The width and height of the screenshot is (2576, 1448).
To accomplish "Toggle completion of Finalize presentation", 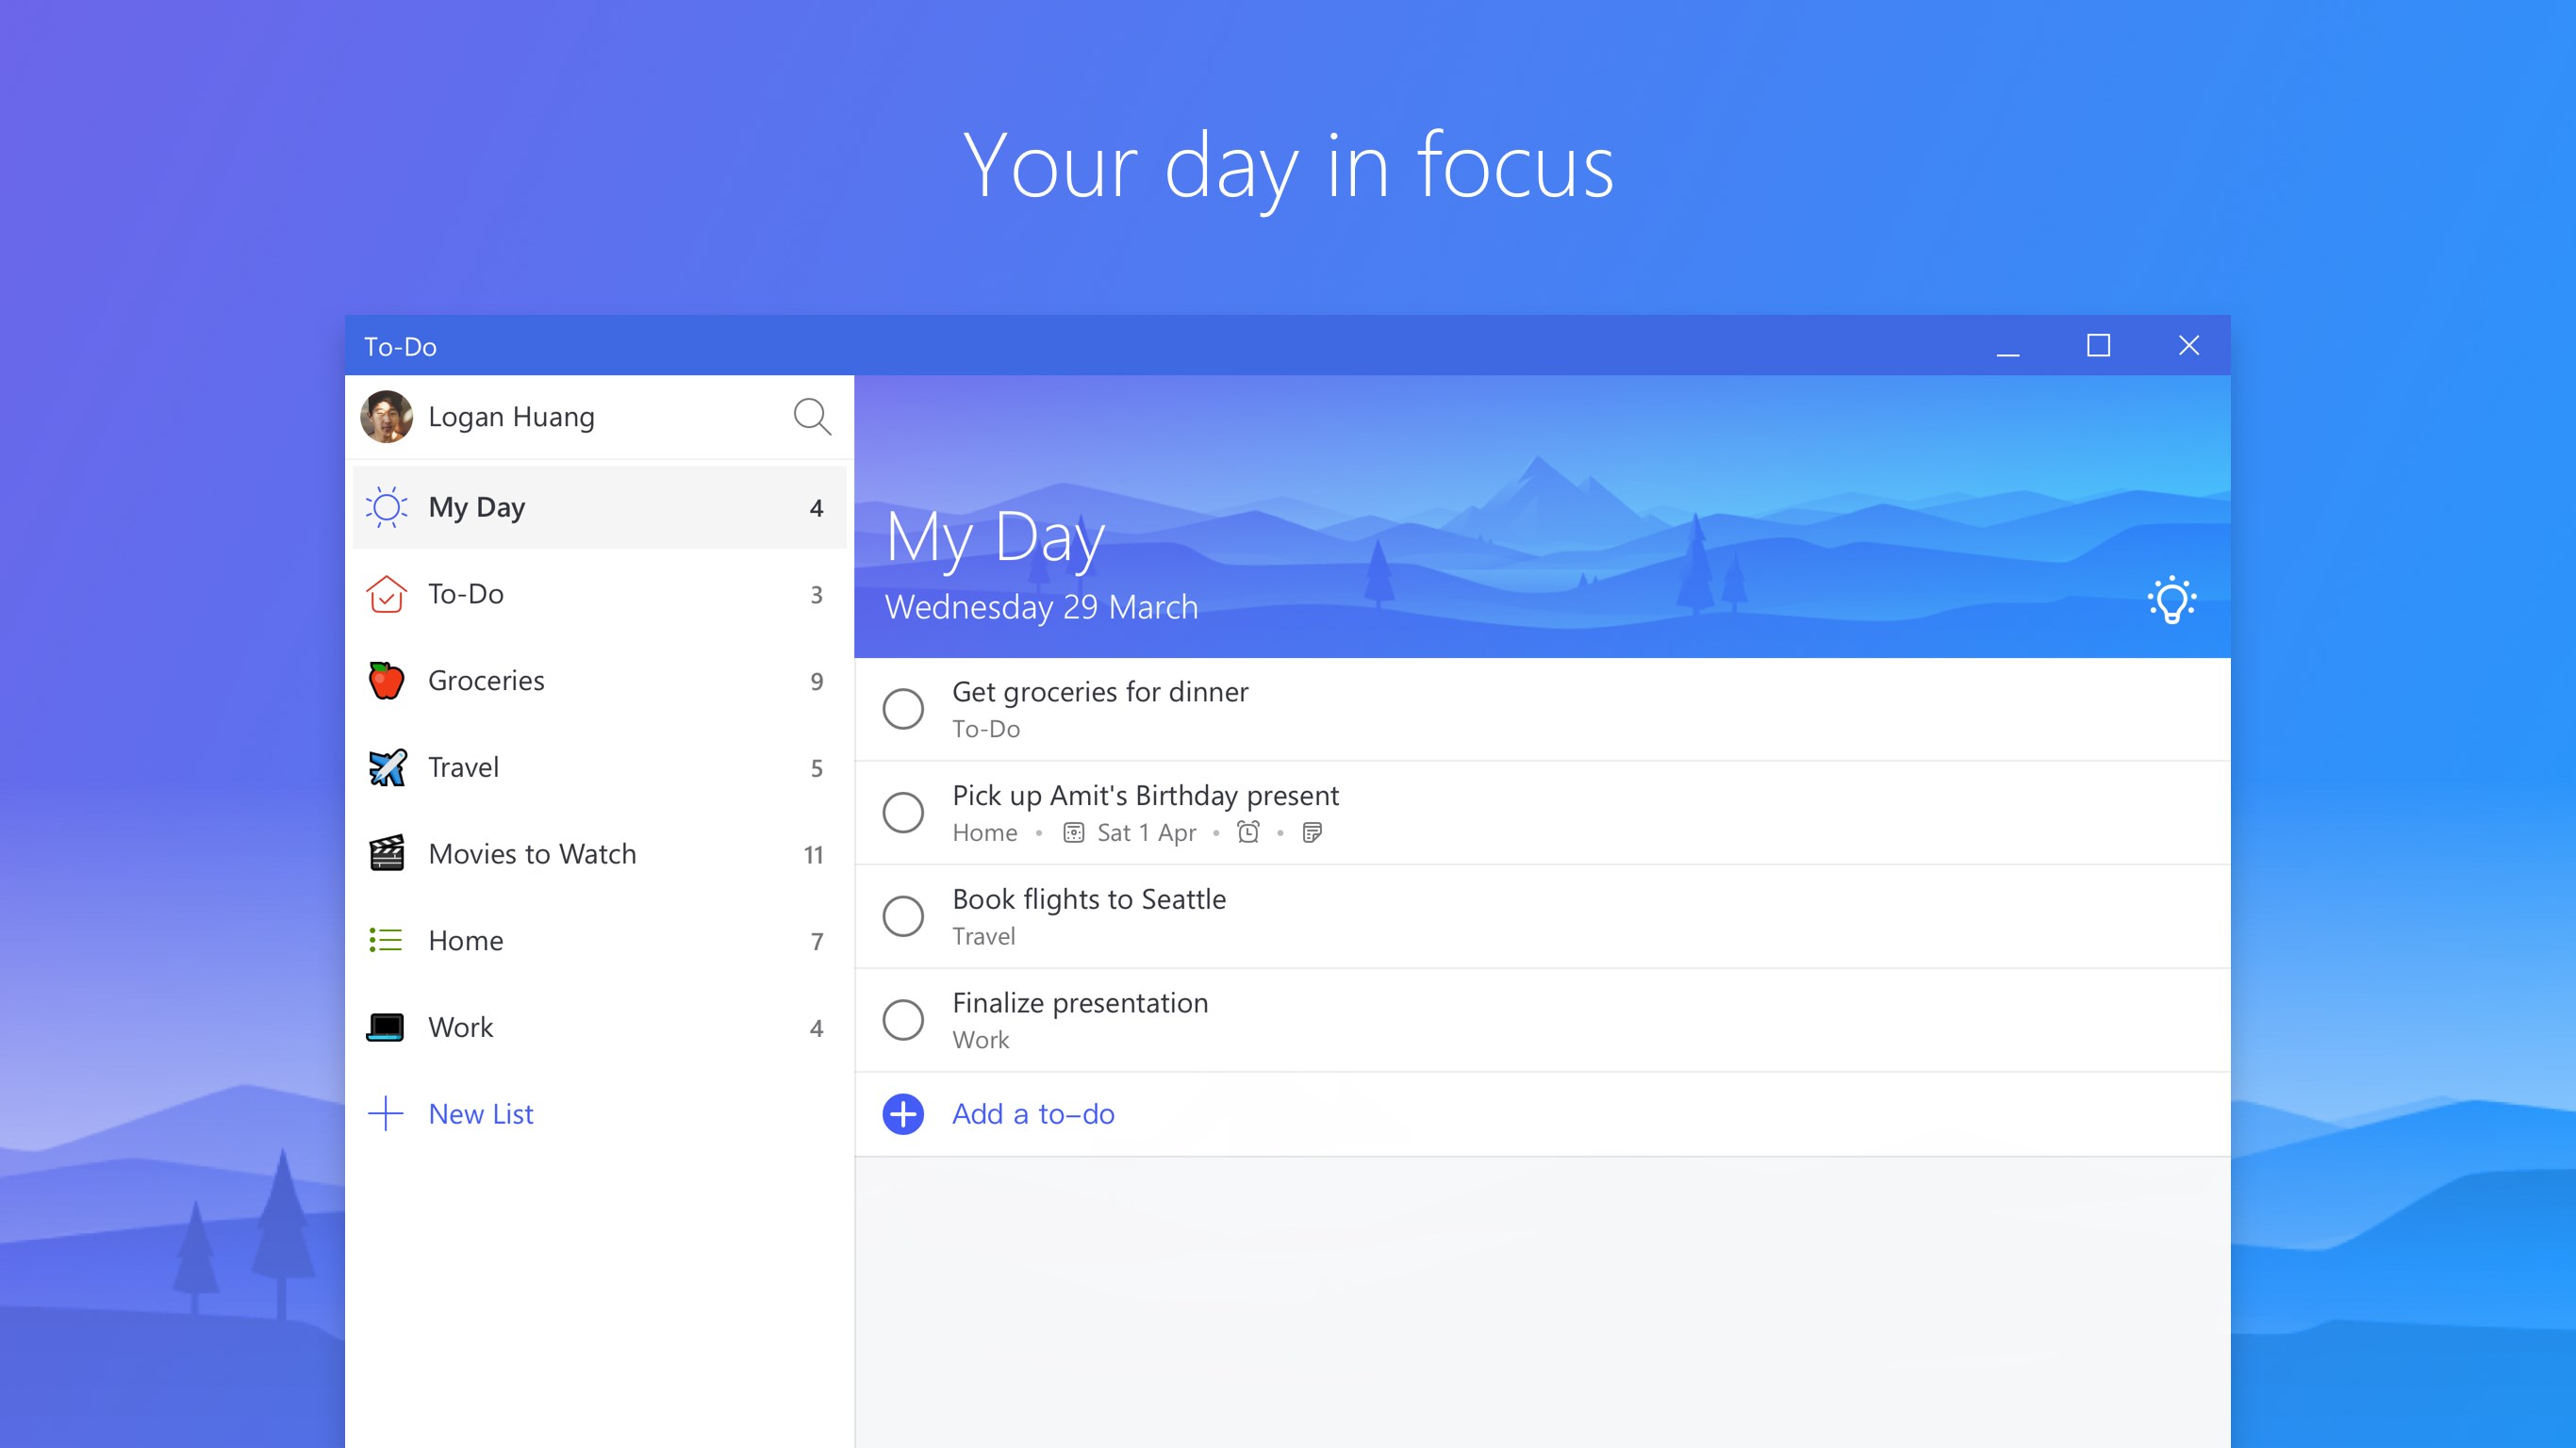I will (x=904, y=1018).
